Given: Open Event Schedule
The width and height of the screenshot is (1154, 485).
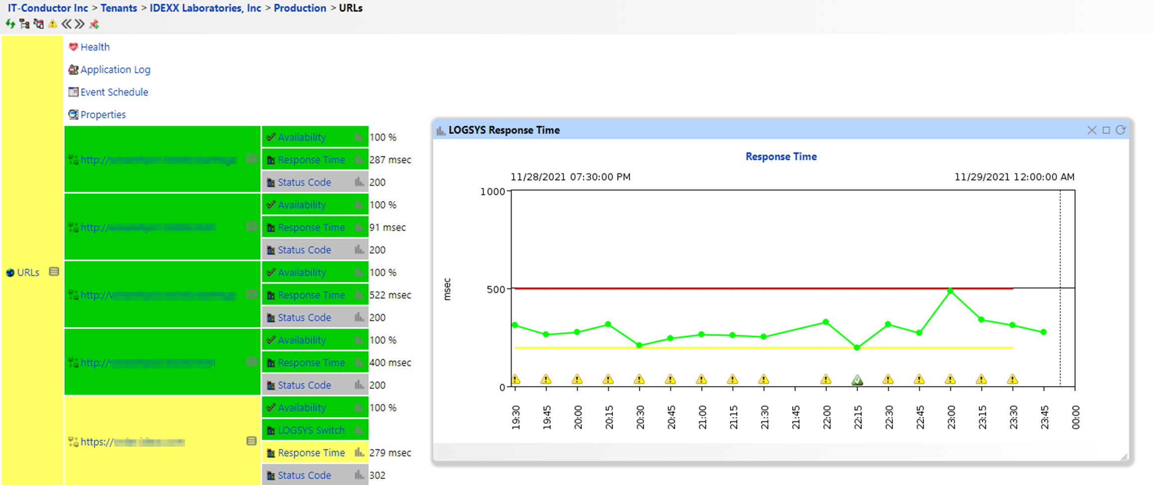Looking at the screenshot, I should point(114,92).
